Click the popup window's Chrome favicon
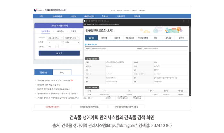Viewport: 224px width, 133px height. (85, 21)
